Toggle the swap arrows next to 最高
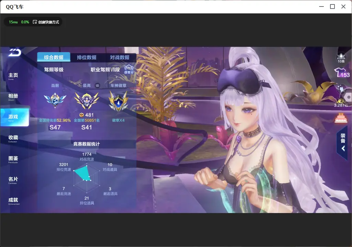Viewport: 352px width, 247px height. pyautogui.click(x=97, y=85)
